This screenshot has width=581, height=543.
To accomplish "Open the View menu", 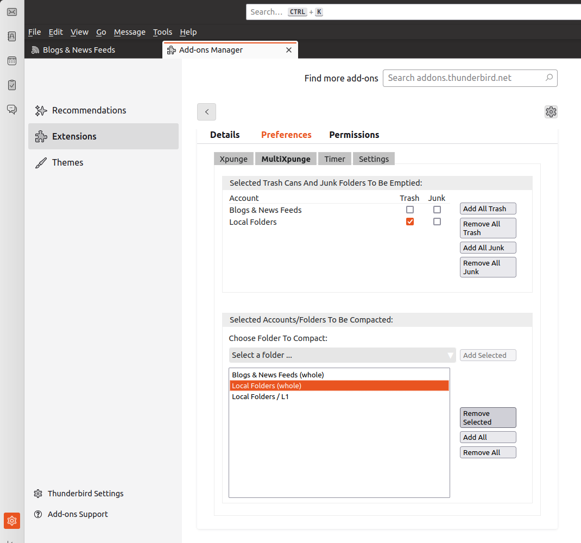I will tap(79, 32).
